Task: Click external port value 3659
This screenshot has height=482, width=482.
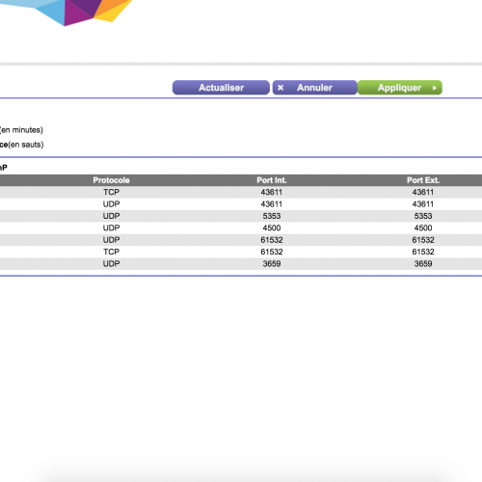Action: tap(423, 263)
